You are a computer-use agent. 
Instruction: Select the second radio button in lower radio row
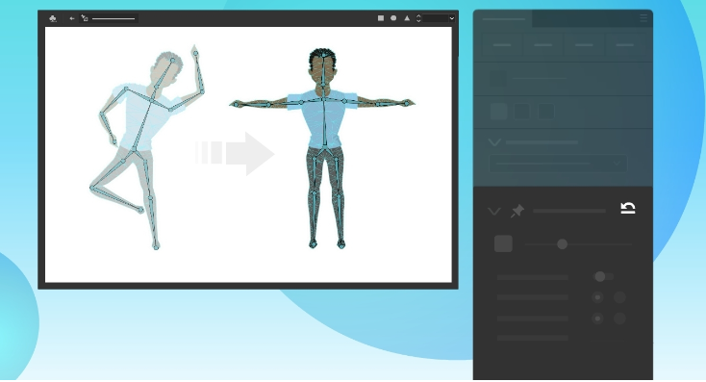[x=619, y=318]
